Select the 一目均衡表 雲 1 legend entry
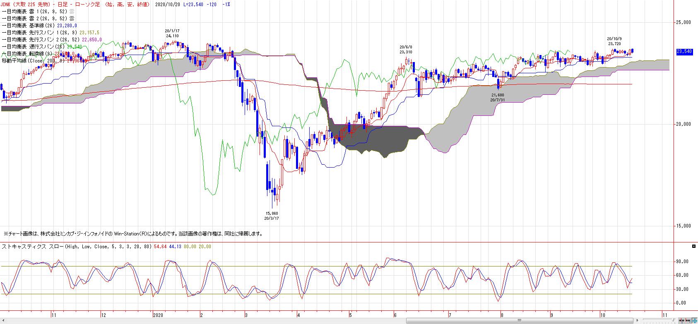 38,11
